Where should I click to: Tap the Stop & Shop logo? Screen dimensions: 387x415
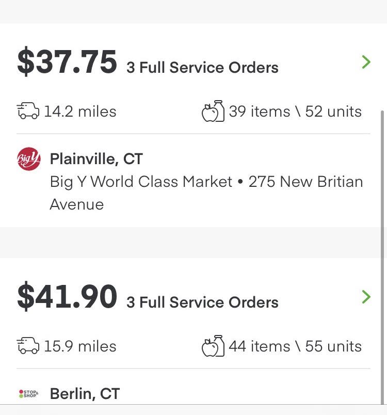tap(28, 393)
